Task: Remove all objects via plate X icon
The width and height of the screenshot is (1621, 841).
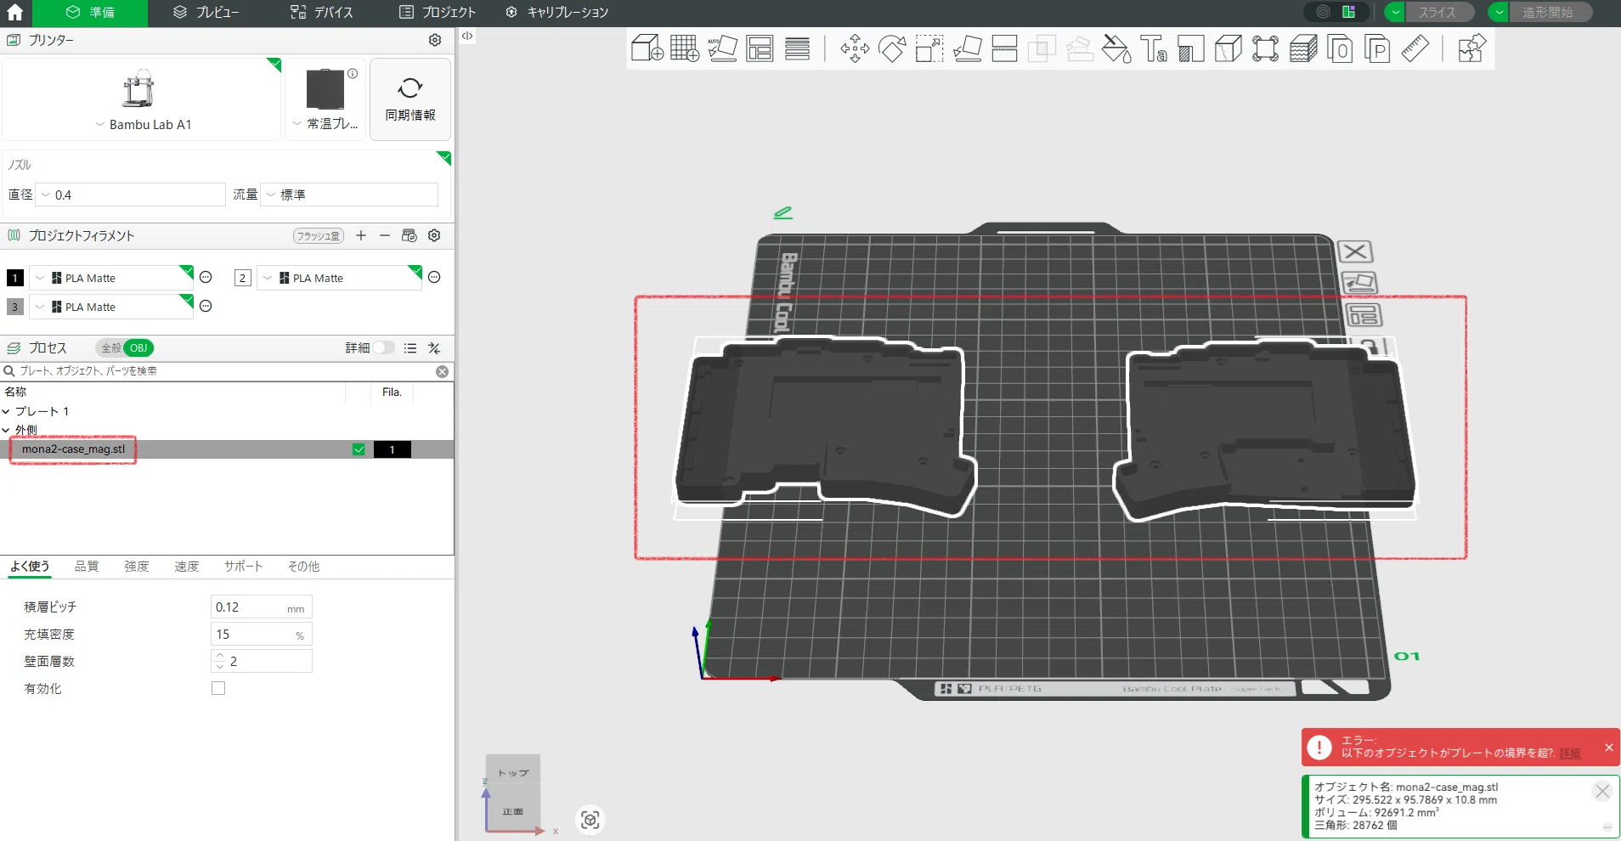Action: pos(1355,251)
